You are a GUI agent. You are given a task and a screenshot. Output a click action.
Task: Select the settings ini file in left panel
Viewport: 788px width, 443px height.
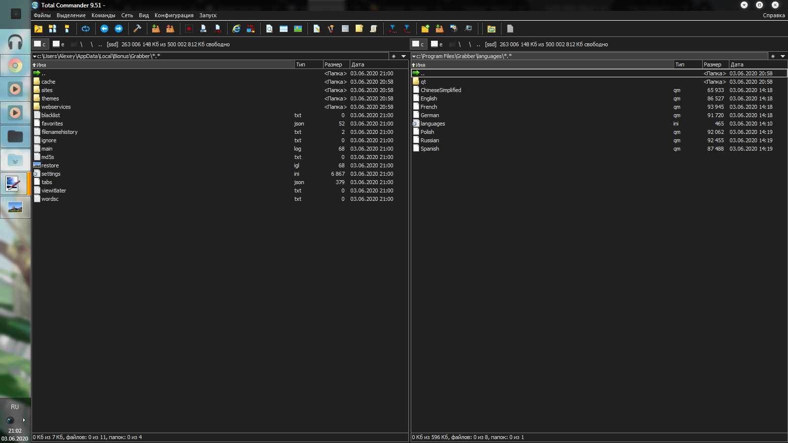point(213,174)
